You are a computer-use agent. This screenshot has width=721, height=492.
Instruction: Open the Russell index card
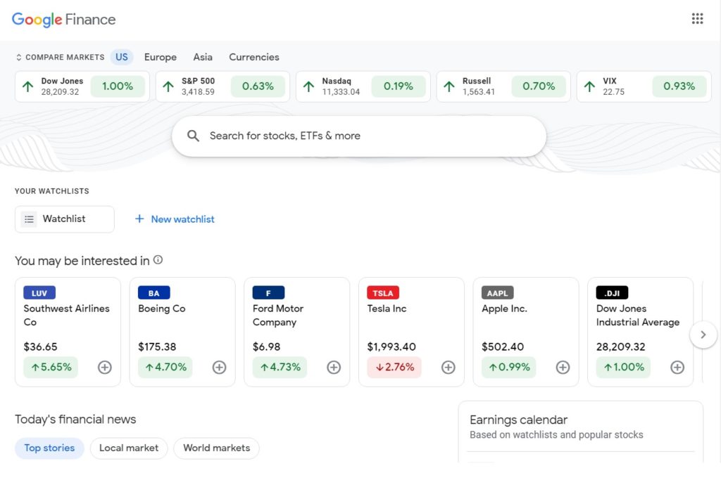click(503, 86)
